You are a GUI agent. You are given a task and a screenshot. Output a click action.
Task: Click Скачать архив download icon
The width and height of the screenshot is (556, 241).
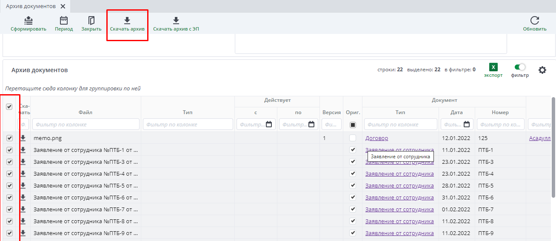(x=127, y=21)
